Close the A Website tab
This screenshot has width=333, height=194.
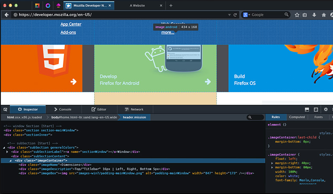coord(161,5)
